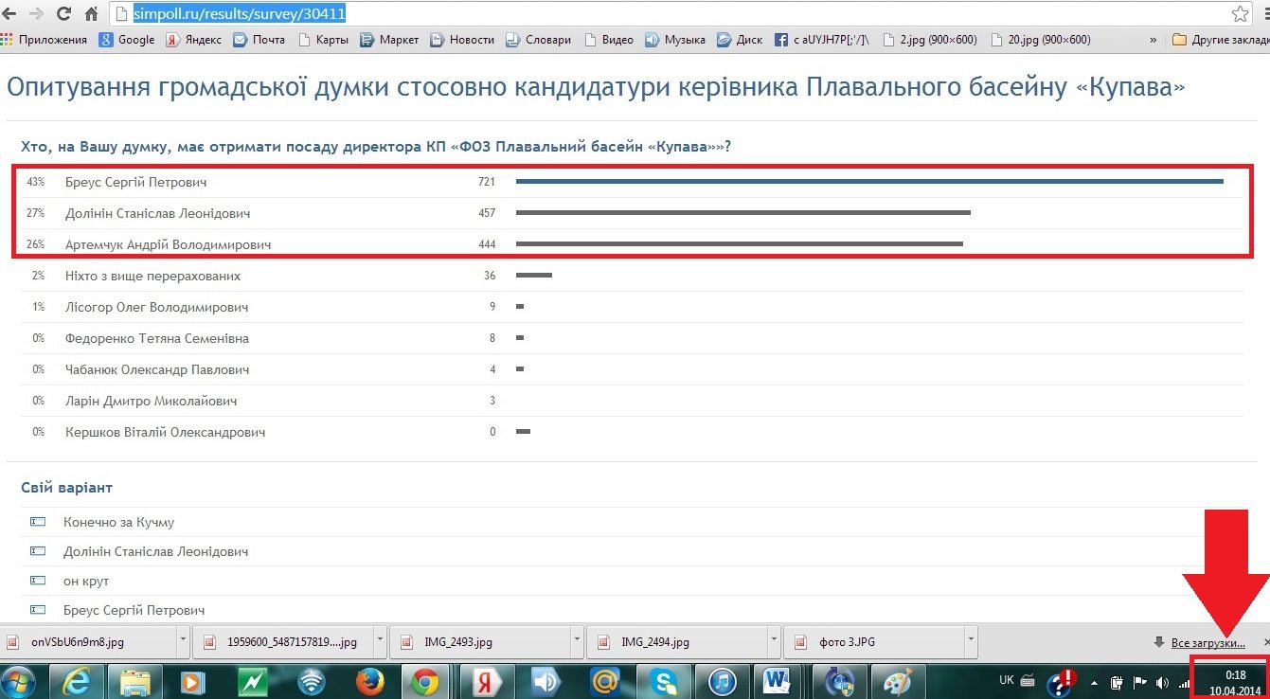Go back with the browser back arrow

[9, 13]
